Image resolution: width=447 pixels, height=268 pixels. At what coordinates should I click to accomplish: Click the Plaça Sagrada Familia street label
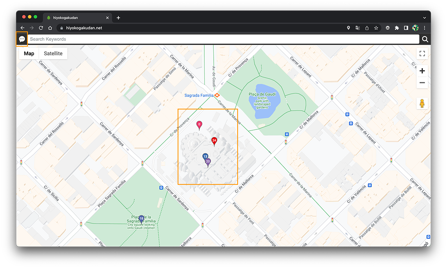click(x=112, y=193)
